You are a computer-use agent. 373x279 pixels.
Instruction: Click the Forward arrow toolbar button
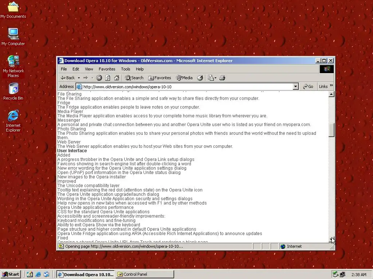[x=86, y=78]
